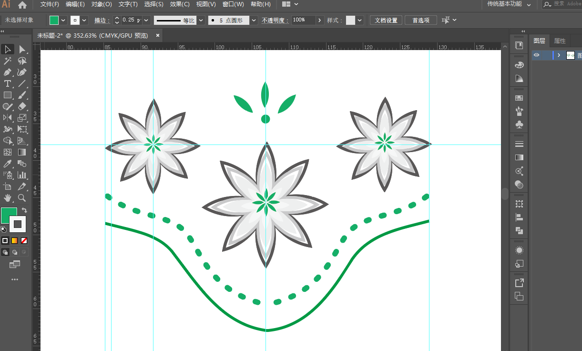The height and width of the screenshot is (351, 582).
Task: Choose the Eraser tool
Action: point(22,107)
